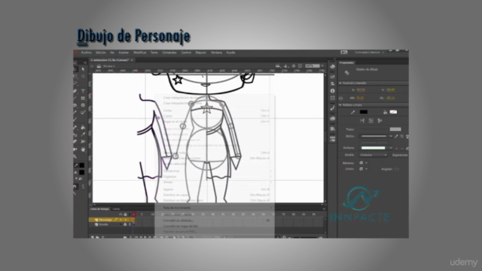Click the drawing object icon in Properties
Screen dimensions: 482x271
346,72
